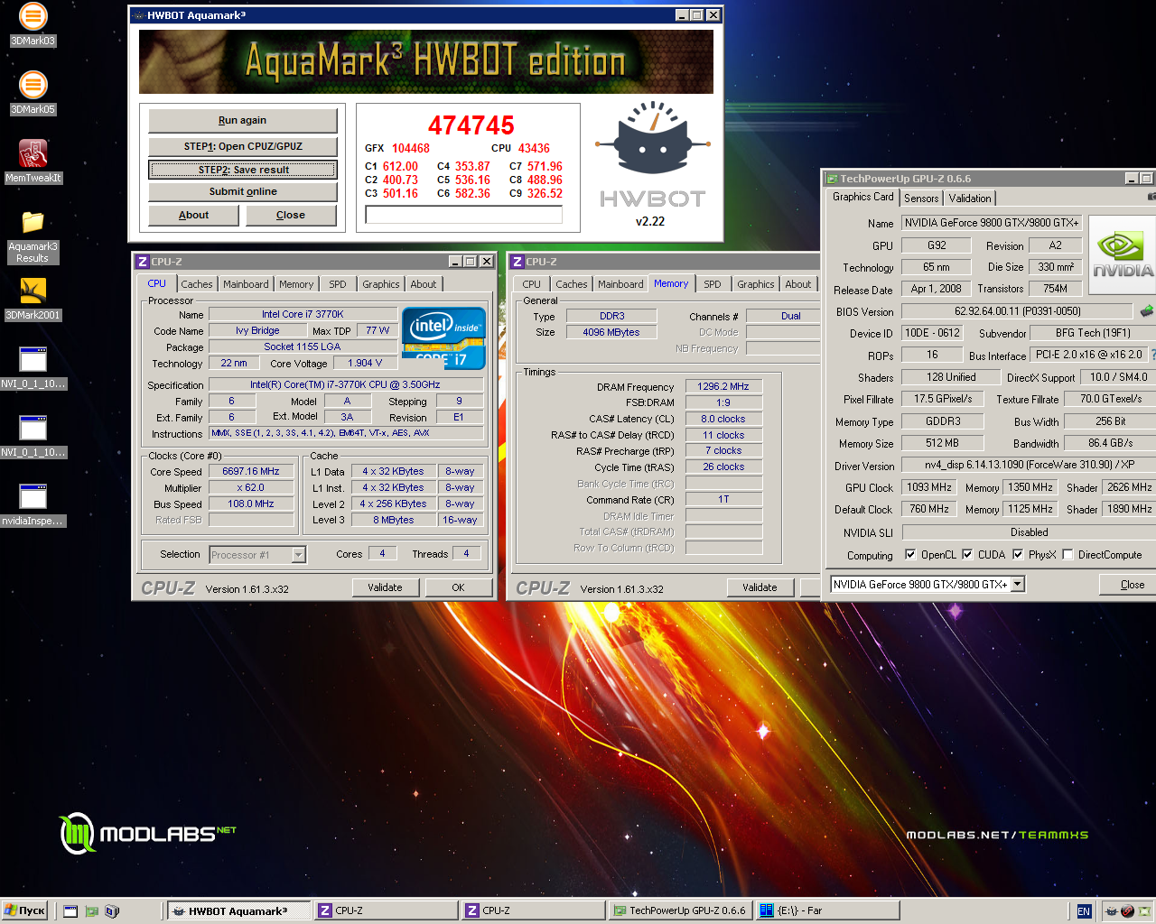Switch to Sensors tab in GPU-Z
The image size is (1156, 924).
click(921, 199)
